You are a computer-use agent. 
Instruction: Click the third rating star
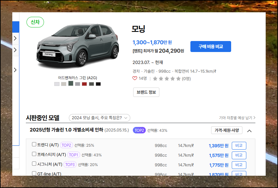pos(167,78)
